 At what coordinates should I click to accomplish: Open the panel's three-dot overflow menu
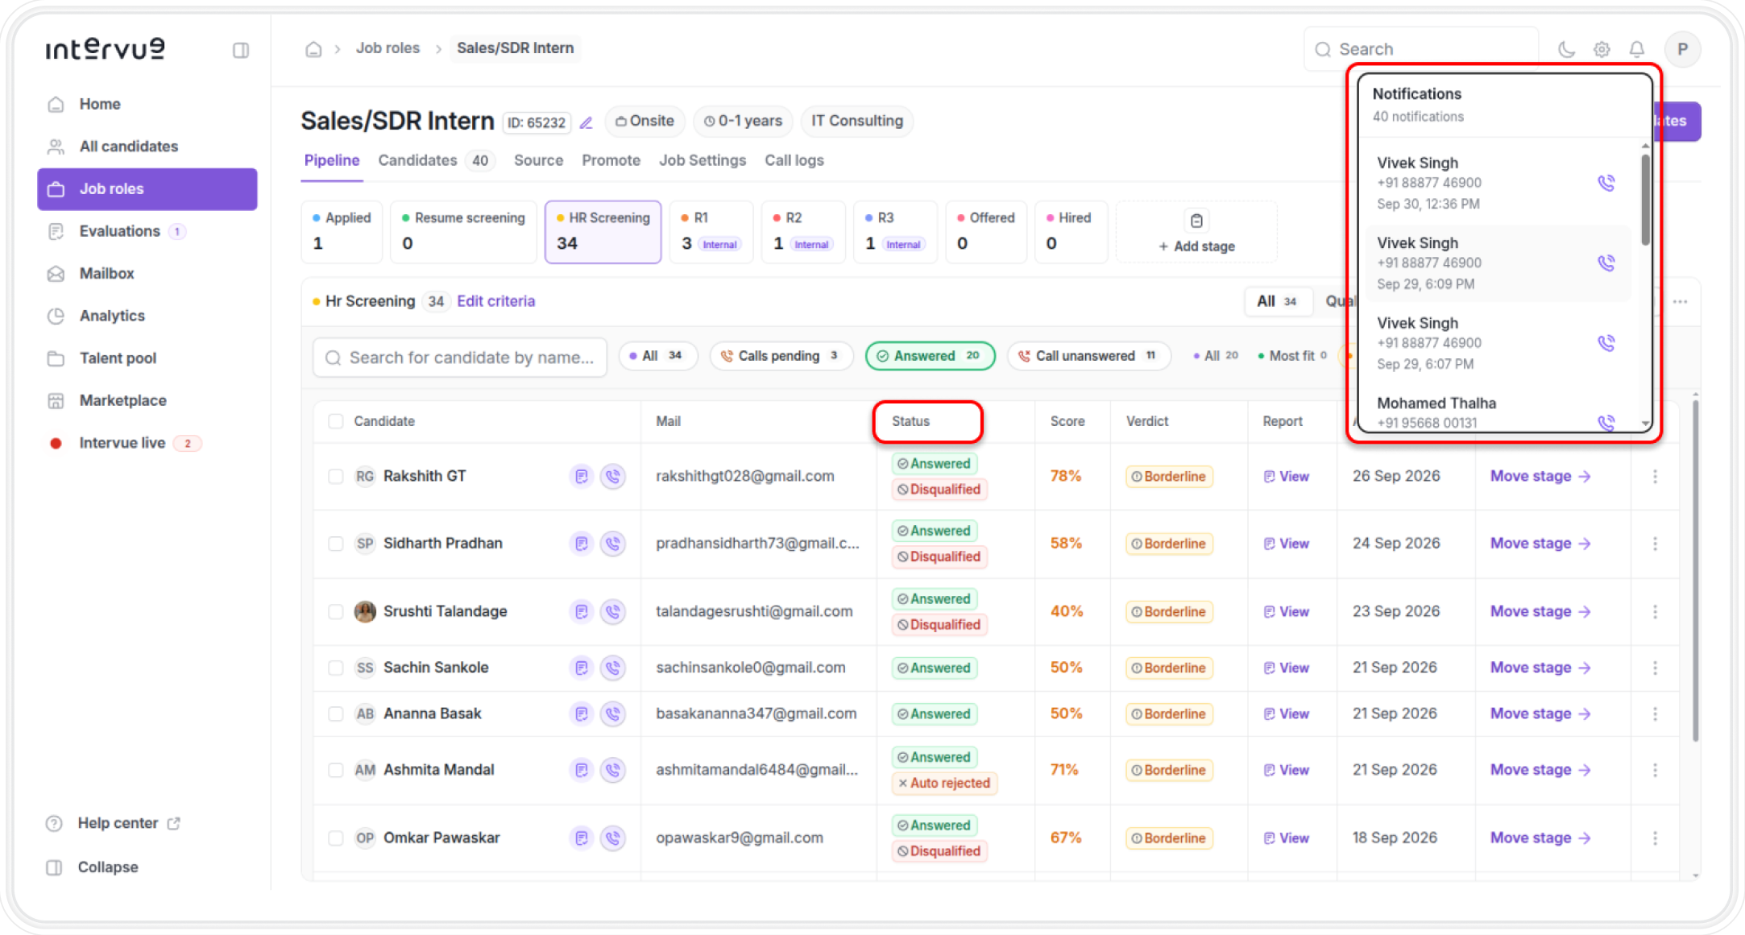pos(1680,301)
